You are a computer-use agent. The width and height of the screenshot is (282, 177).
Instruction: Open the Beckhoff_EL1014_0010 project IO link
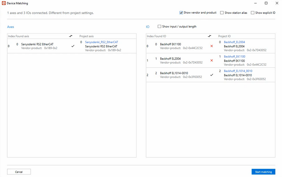[238, 71]
